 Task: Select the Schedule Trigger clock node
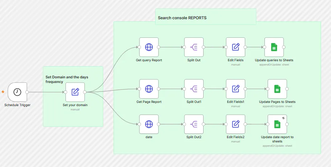pos(17,92)
